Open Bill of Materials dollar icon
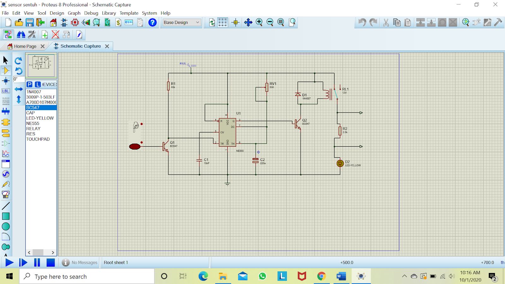 point(118,22)
